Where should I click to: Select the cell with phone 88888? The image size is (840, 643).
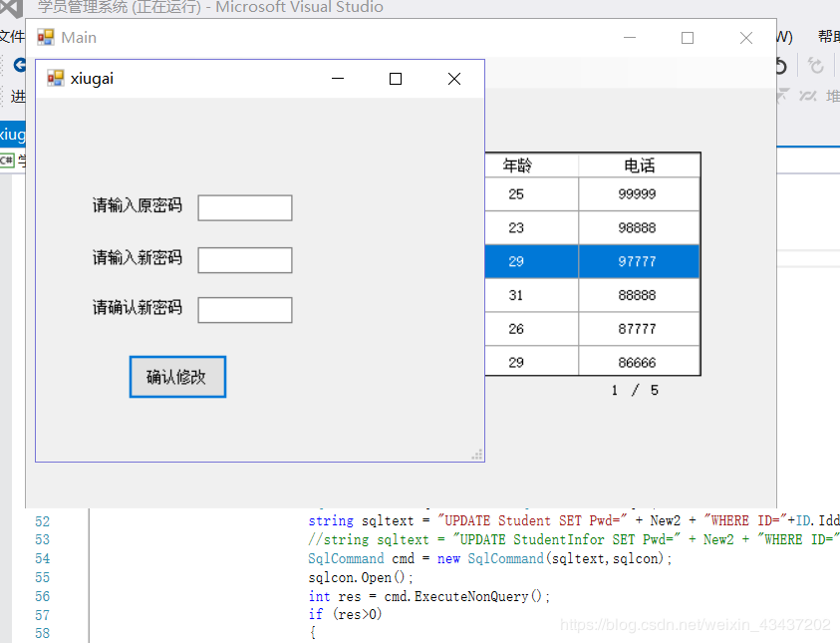(639, 295)
